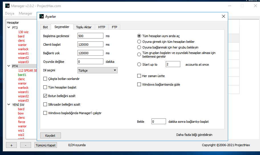
Task: Check the 'Her zaman üstte' option
Action: pyautogui.click(x=139, y=76)
